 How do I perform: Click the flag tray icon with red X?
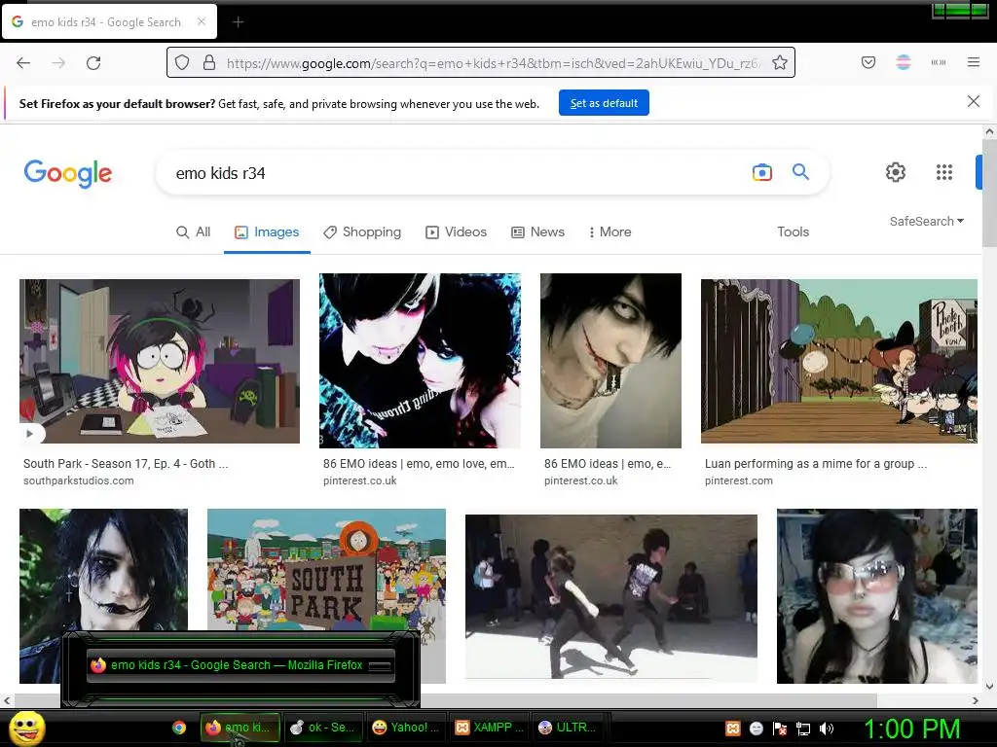780,728
